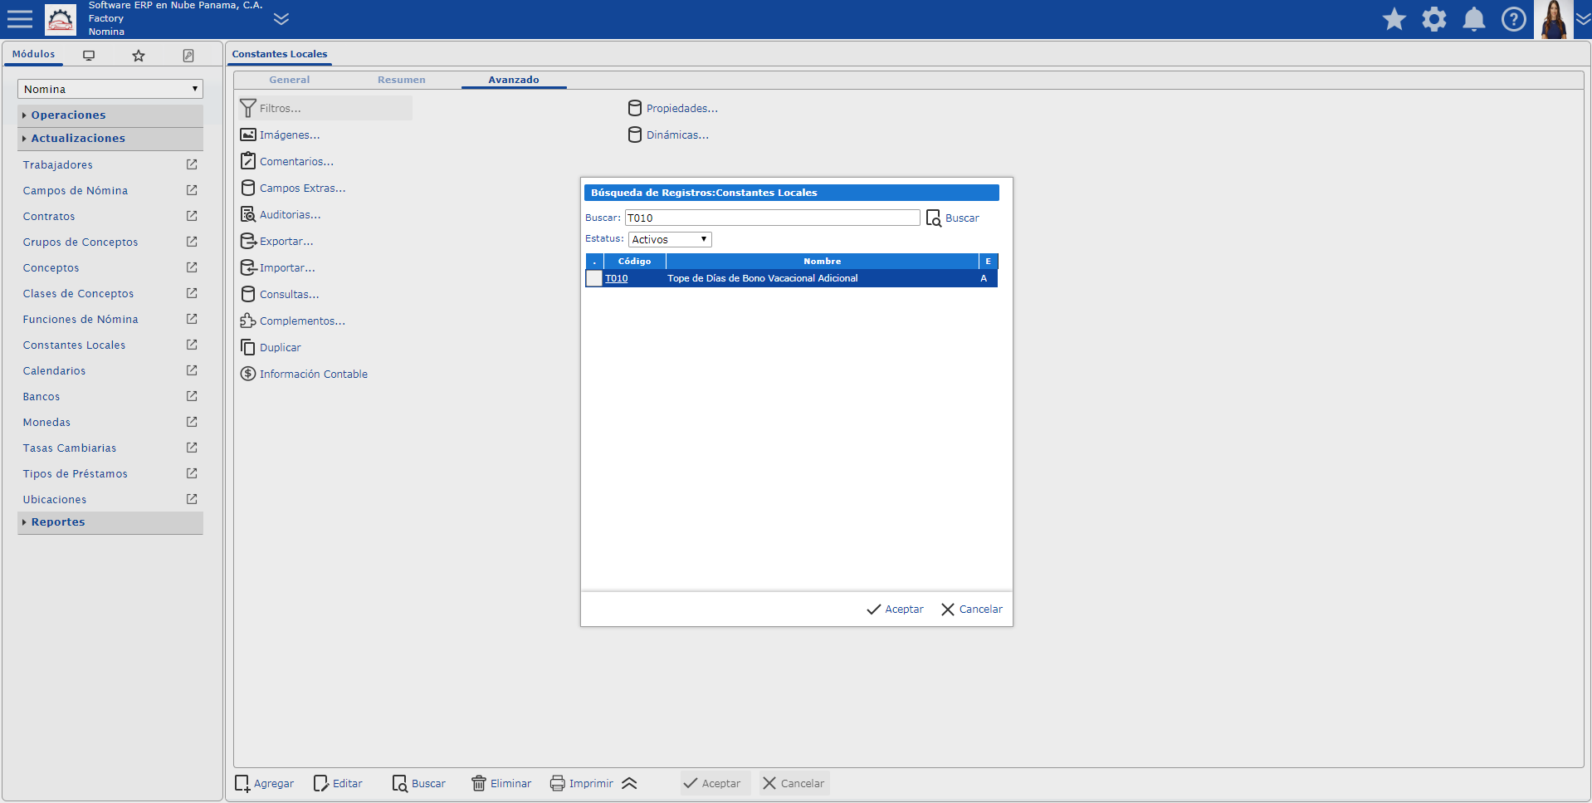The height and width of the screenshot is (803, 1592).
Task: Click the company logo icon
Action: click(61, 19)
